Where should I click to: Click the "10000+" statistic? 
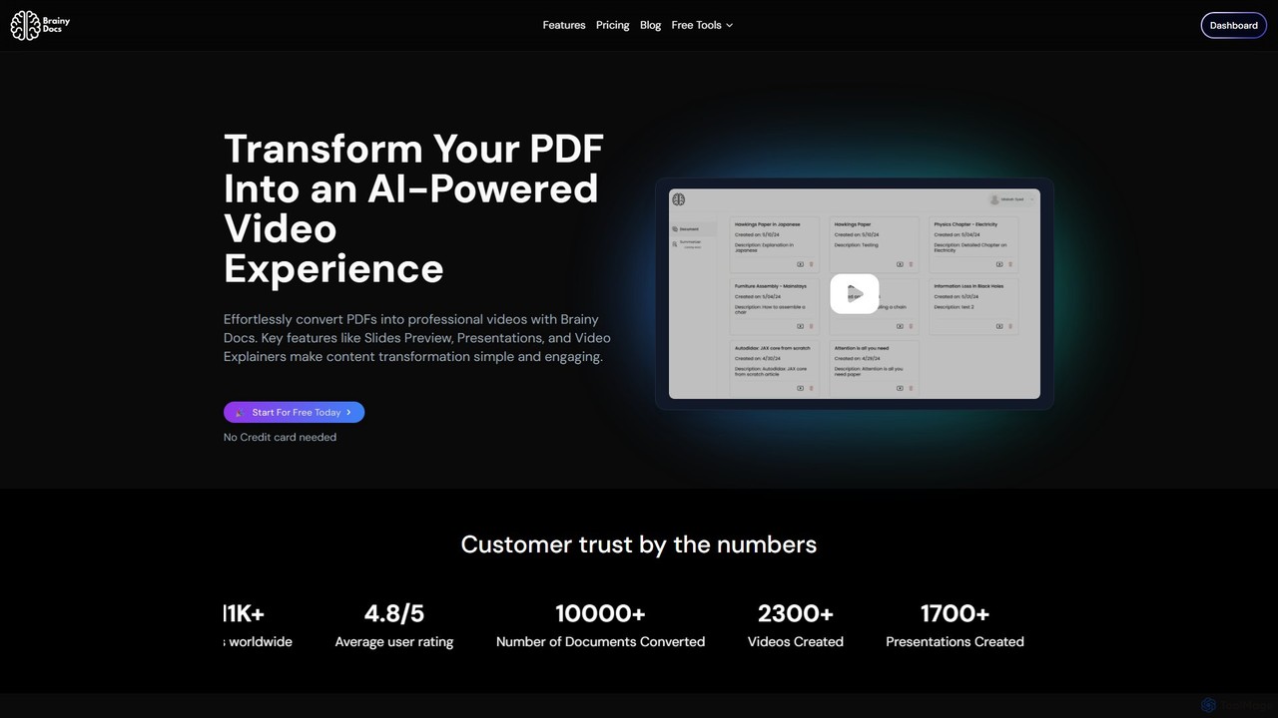coord(600,613)
